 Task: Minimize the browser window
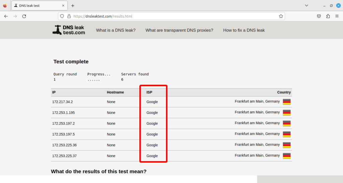click(x=324, y=6)
